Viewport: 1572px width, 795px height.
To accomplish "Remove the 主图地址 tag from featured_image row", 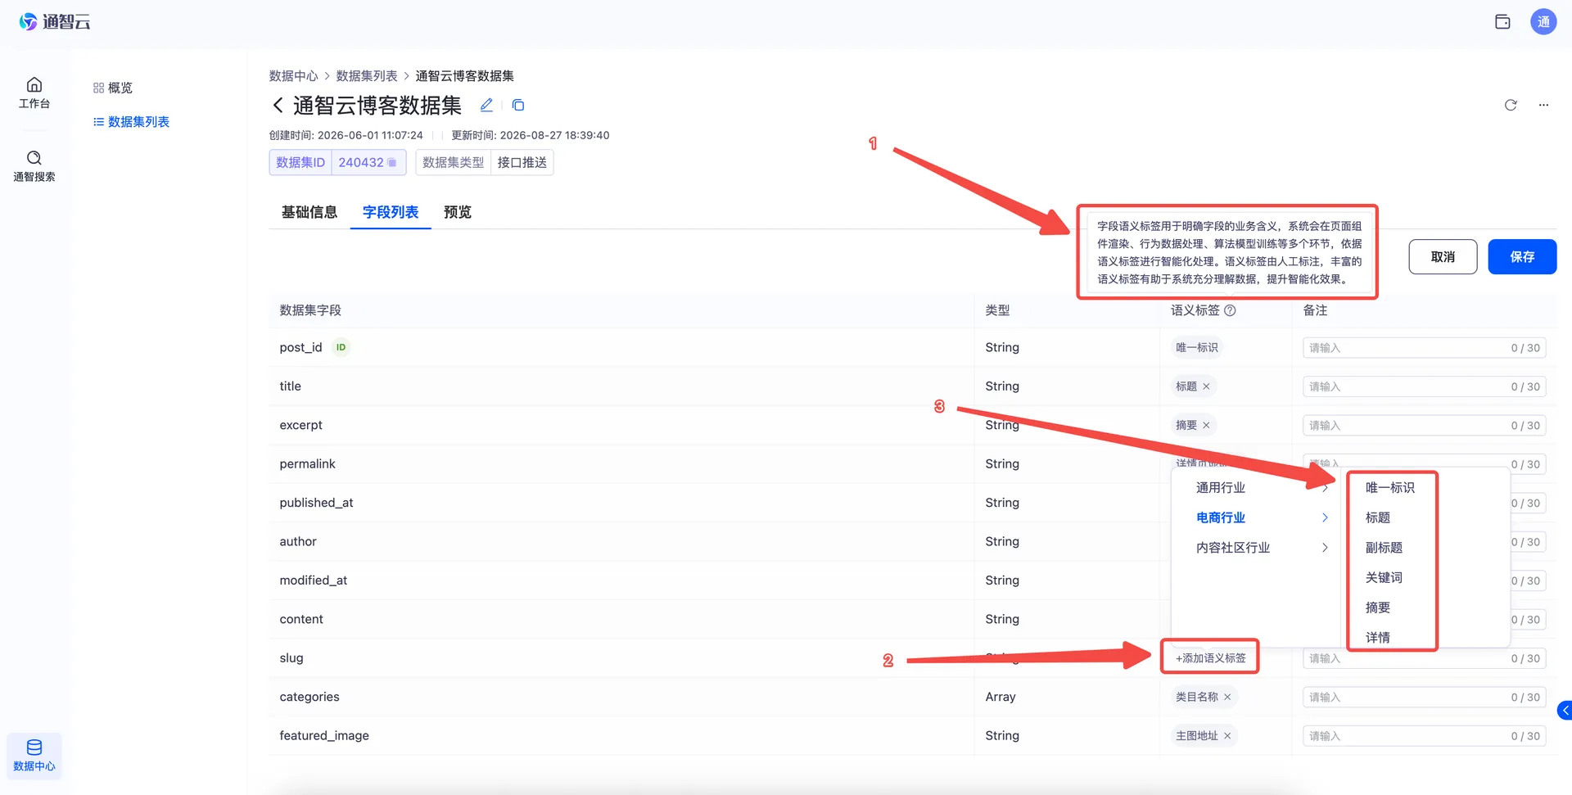I will click(1227, 736).
